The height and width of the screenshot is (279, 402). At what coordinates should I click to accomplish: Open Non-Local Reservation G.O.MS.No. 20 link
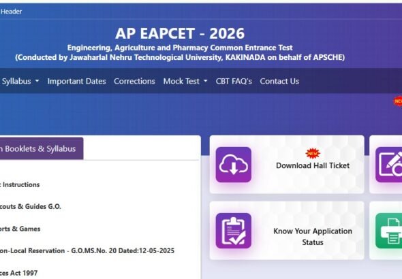pos(87,250)
